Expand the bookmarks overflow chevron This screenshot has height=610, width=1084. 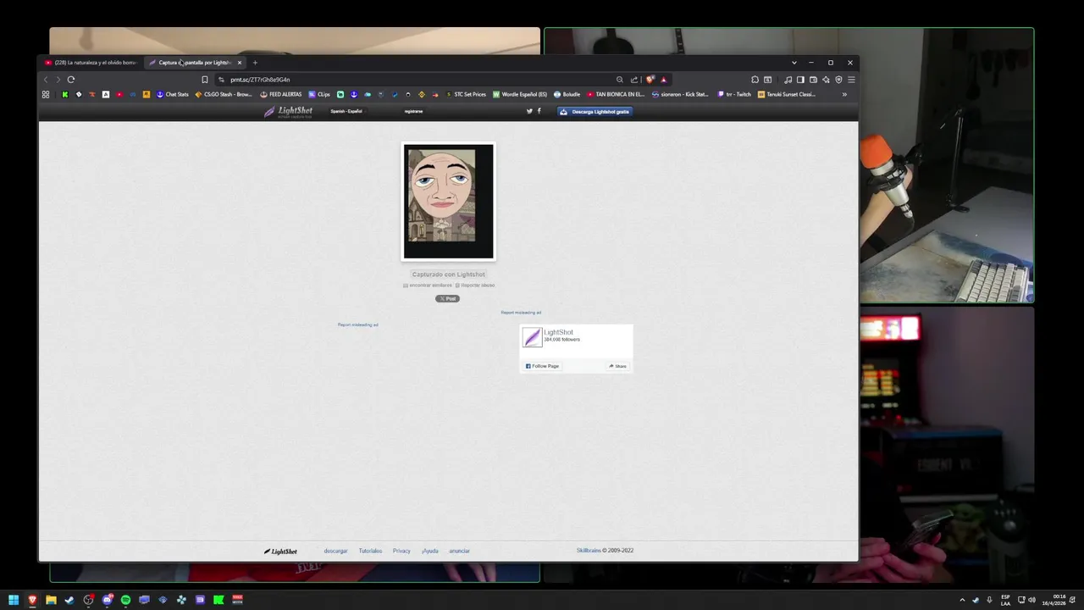[x=844, y=94]
